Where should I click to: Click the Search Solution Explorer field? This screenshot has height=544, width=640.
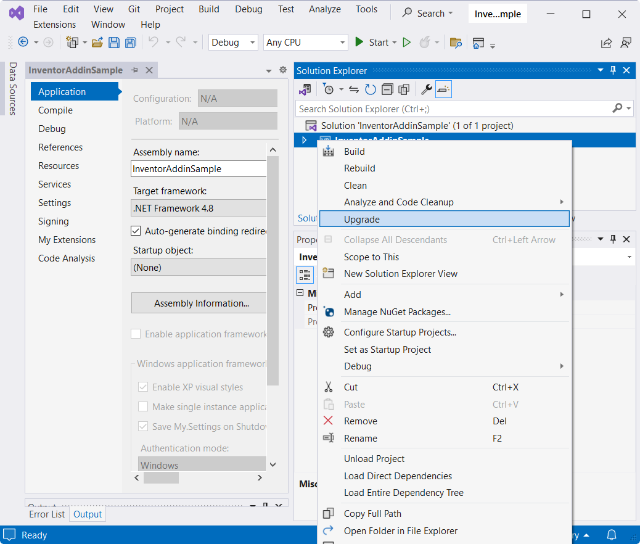[453, 109]
